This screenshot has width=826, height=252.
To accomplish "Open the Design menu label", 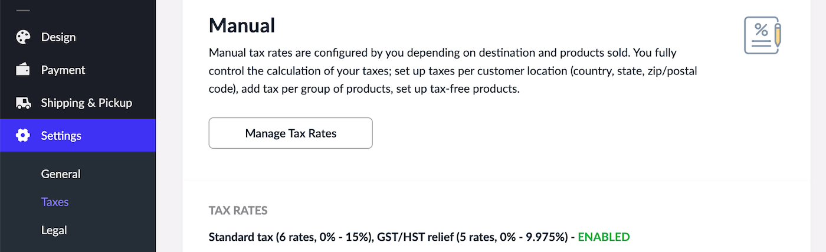I will point(58,37).
